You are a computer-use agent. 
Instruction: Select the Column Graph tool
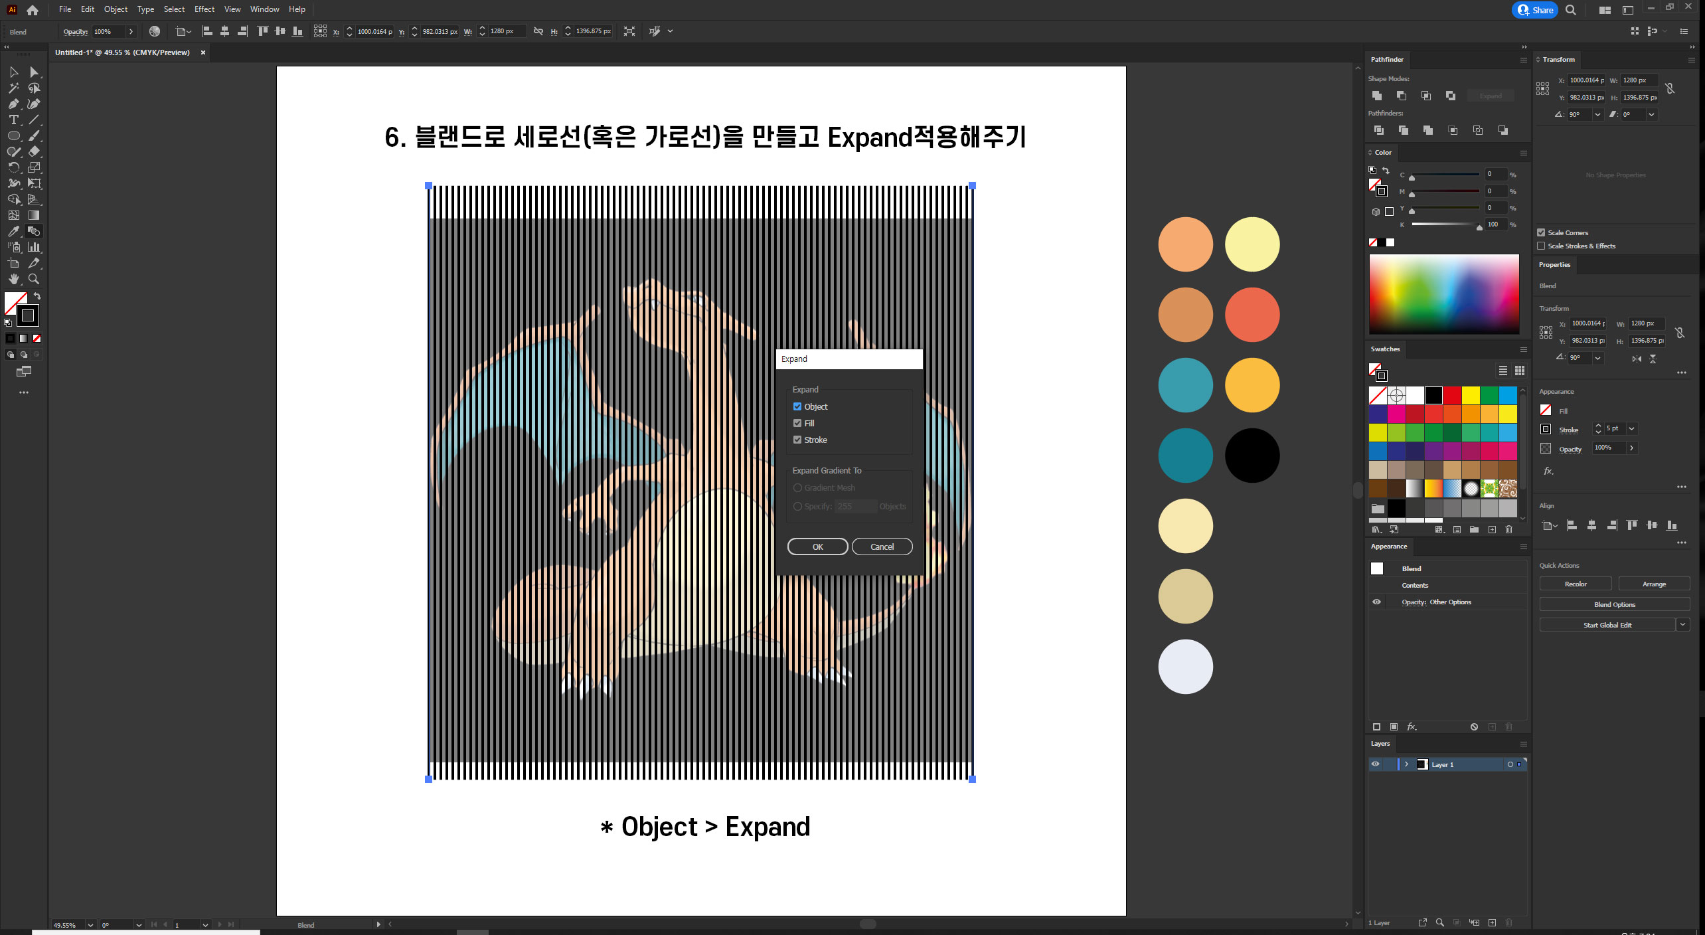pos(34,247)
